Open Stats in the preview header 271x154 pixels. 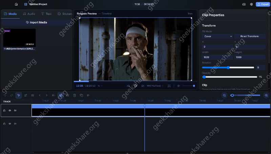point(190,14)
